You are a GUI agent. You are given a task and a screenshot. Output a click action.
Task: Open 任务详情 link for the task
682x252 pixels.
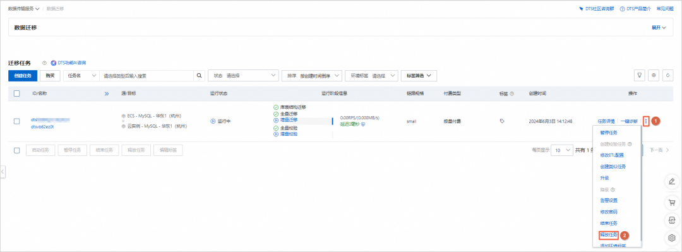(x=606, y=121)
